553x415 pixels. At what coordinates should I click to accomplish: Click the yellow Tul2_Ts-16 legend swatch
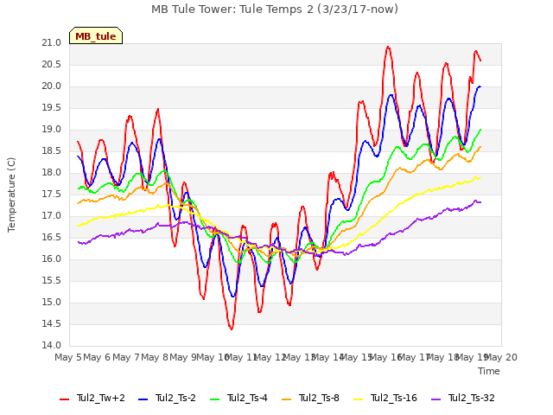click(358, 399)
